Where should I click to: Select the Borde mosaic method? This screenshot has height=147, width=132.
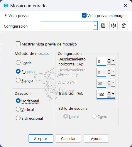(18, 62)
